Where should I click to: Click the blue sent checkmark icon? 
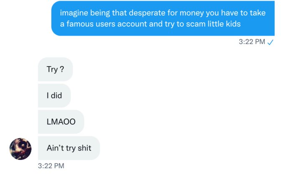point(270,42)
